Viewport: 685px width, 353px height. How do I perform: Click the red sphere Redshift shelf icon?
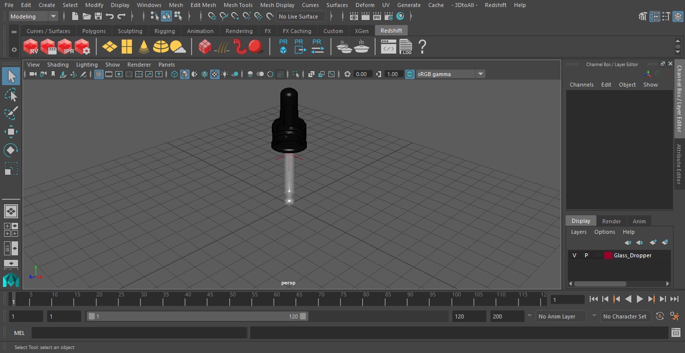pos(256,47)
